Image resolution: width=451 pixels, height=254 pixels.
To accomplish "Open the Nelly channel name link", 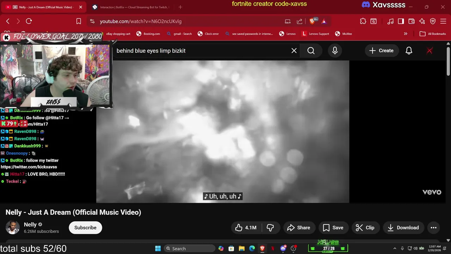I will coord(30,224).
